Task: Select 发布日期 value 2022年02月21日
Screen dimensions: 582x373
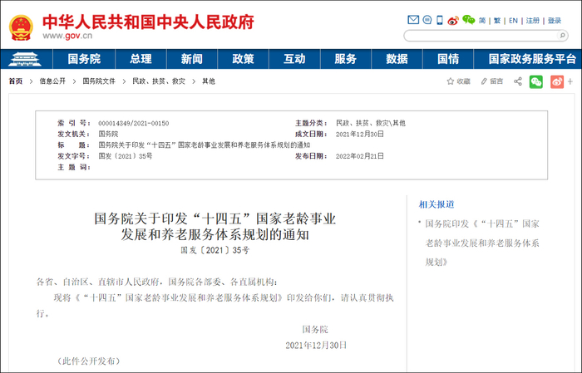Action: 360,156
